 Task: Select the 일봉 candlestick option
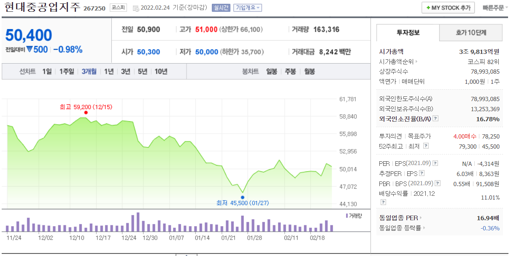(x=271, y=71)
